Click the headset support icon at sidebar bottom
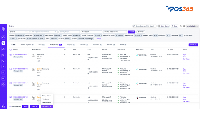The image size is (200, 133). (3, 106)
